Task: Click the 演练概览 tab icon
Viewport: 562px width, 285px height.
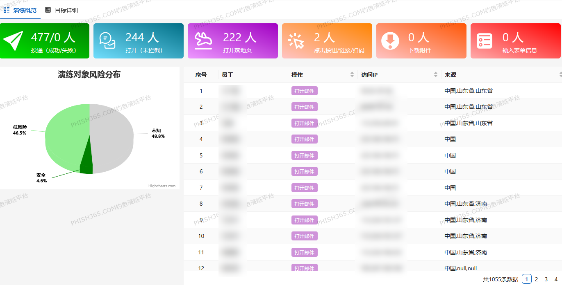Action: tap(7, 10)
